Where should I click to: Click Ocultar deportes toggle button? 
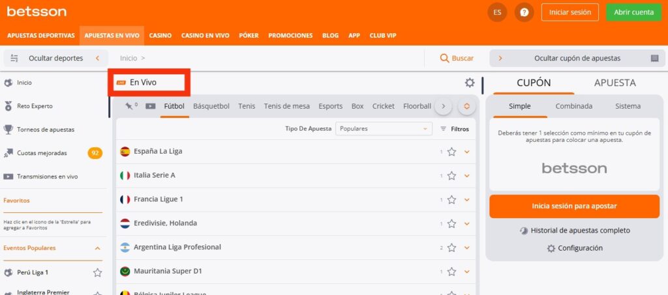pos(55,58)
